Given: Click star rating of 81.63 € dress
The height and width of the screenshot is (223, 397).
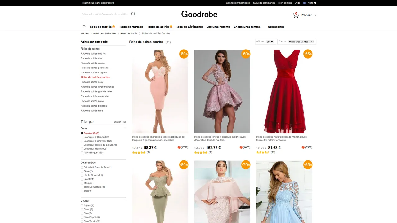Looking at the screenshot, I should pos(263,152).
